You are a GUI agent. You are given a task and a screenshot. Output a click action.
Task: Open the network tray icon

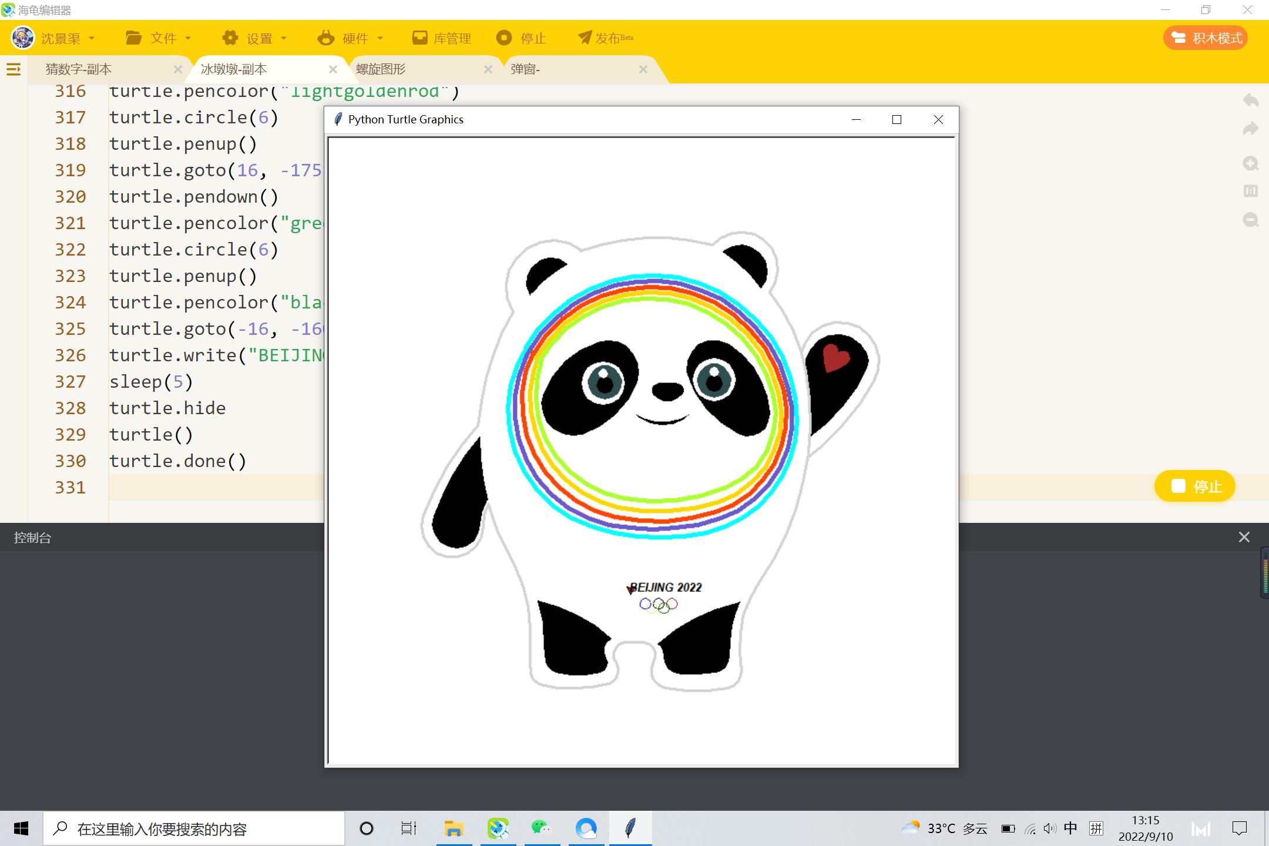pos(1030,829)
